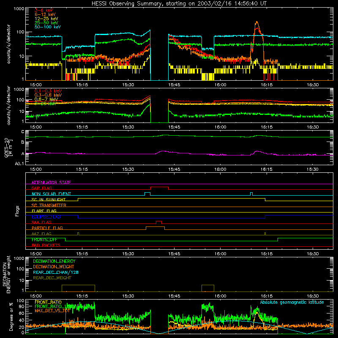This screenshot has height=338, width=338.
Task: Click the yellow 0.8-7 MeV legend label
Action: [46, 99]
